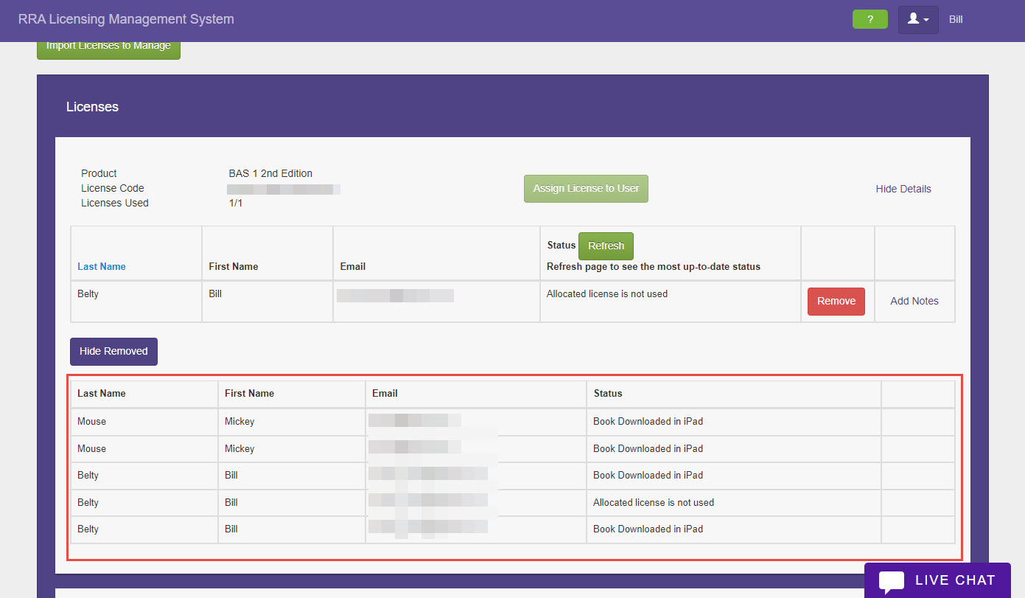Assign License to User for BAS 1
The height and width of the screenshot is (598, 1025).
click(586, 188)
